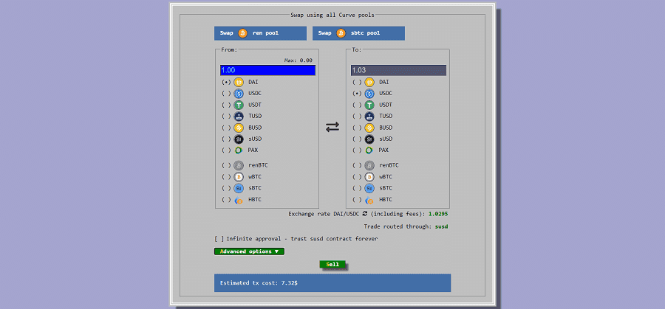Select BUSD radio button in From list
The image size is (665, 309).
tap(226, 128)
